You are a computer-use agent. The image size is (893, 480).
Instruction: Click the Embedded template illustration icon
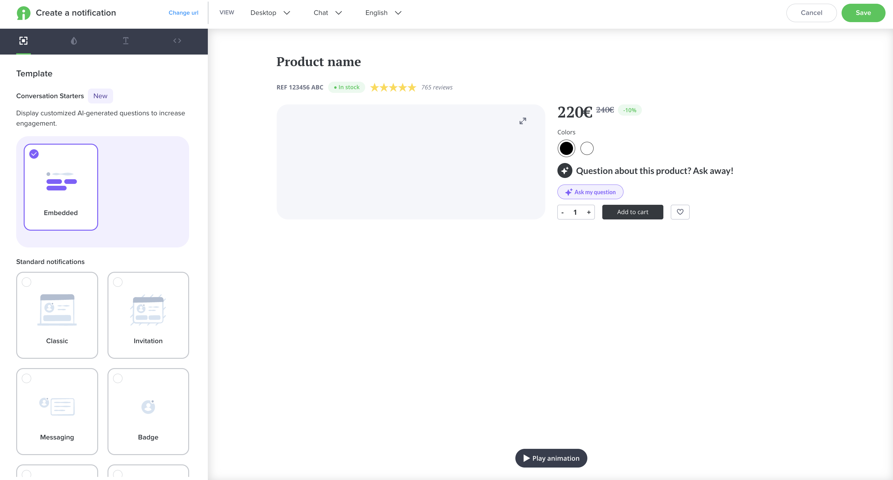[x=61, y=181]
